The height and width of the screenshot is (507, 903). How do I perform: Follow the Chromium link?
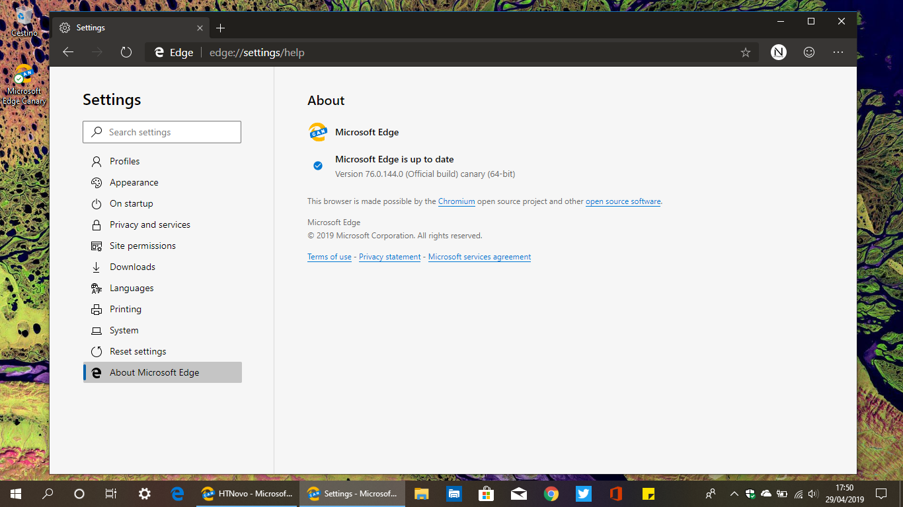pyautogui.click(x=456, y=201)
